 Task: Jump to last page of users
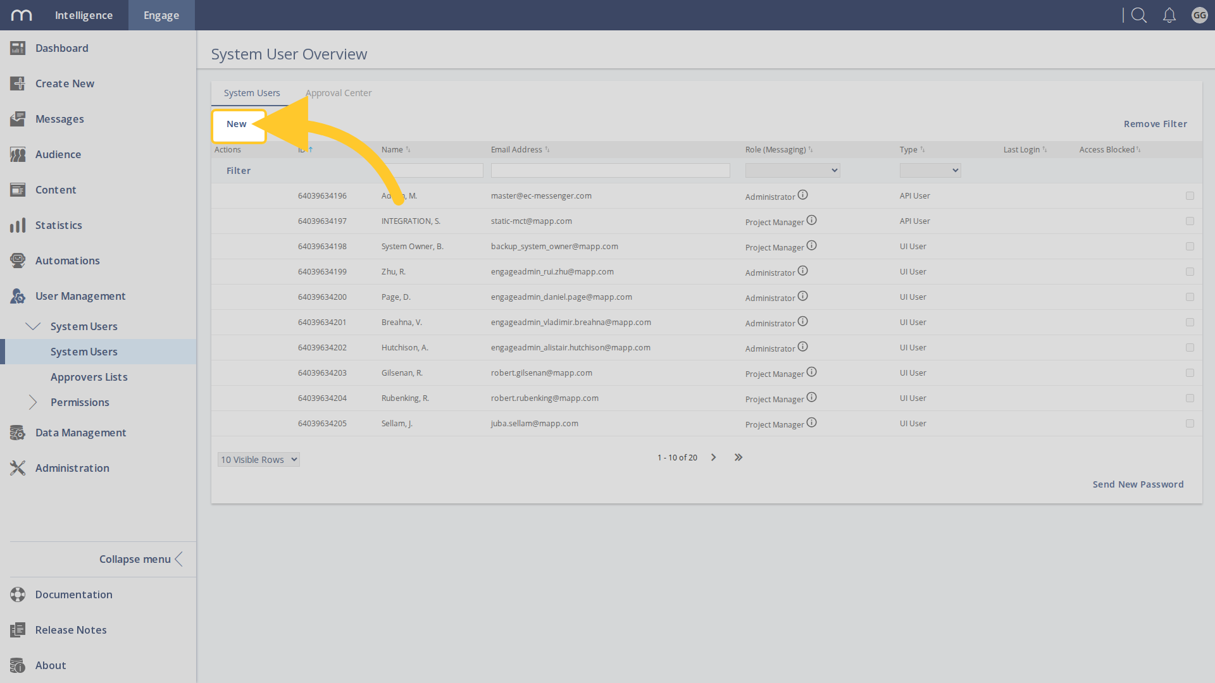coord(738,457)
